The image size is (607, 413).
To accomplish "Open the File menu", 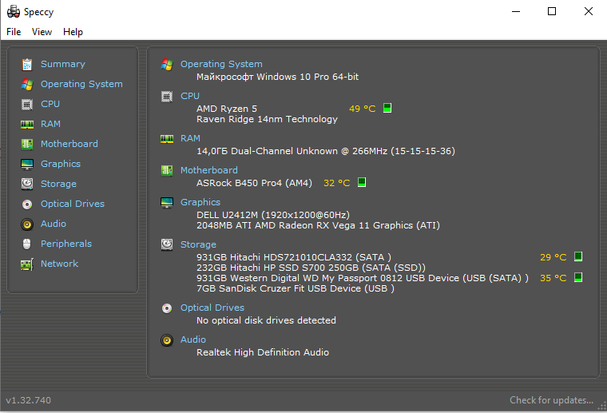I will (14, 32).
